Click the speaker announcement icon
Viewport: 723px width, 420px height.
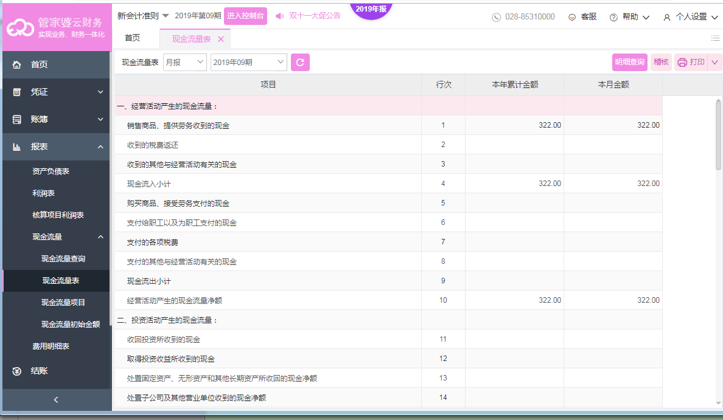(279, 16)
